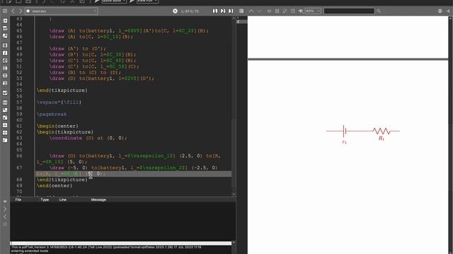This screenshot has width=453, height=254.
Task: Toggle the structure view panel icon
Action: pyautogui.click(x=5, y=11)
